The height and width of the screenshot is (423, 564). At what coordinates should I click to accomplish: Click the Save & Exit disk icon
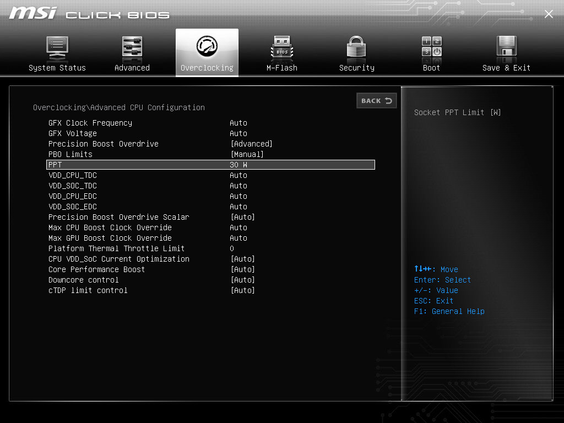point(506,47)
